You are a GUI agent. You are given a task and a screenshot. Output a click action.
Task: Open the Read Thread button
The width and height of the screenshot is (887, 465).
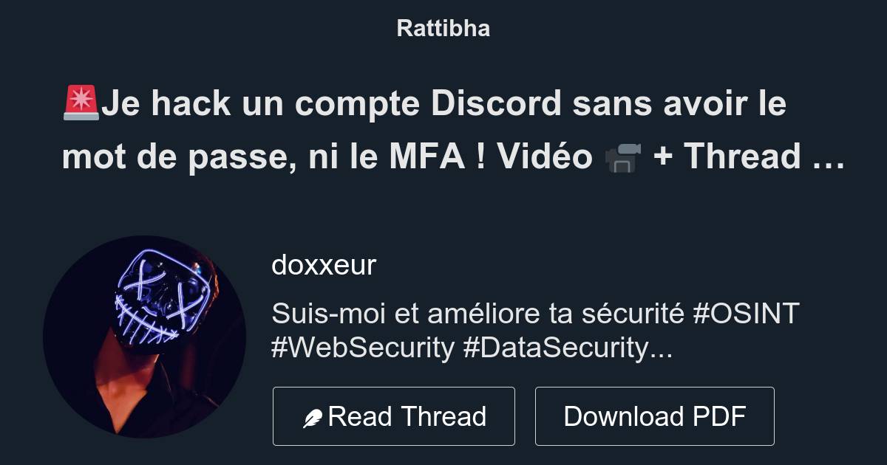(x=394, y=416)
